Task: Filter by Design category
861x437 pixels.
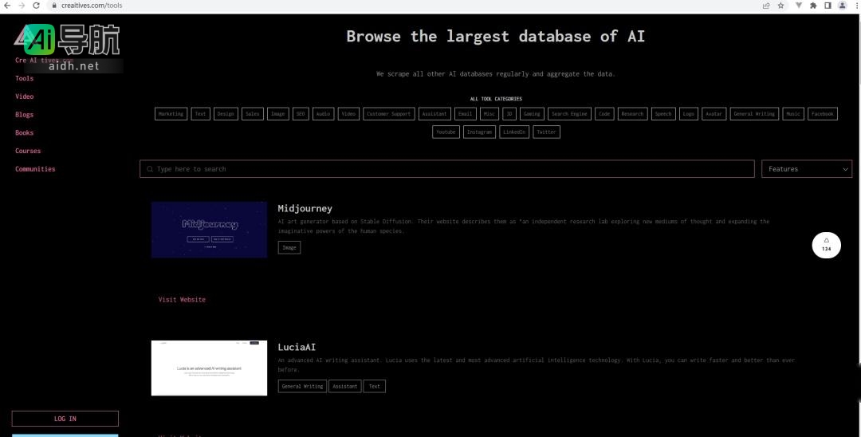Action: point(226,114)
